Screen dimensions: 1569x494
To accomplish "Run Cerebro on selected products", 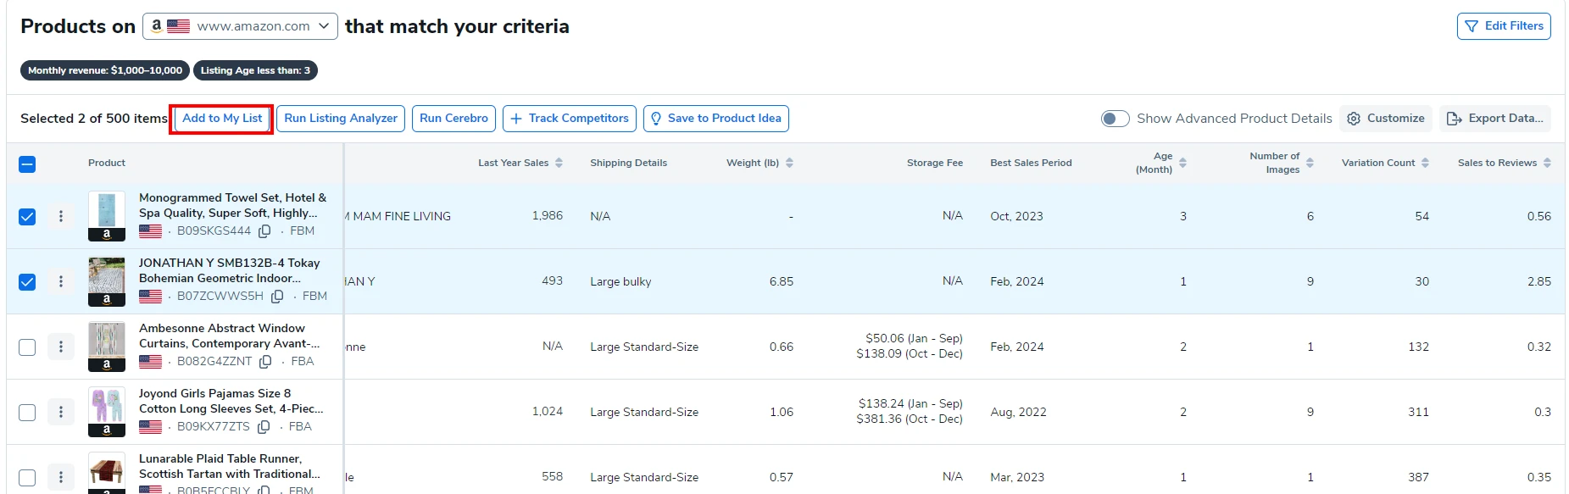I will tap(453, 119).
